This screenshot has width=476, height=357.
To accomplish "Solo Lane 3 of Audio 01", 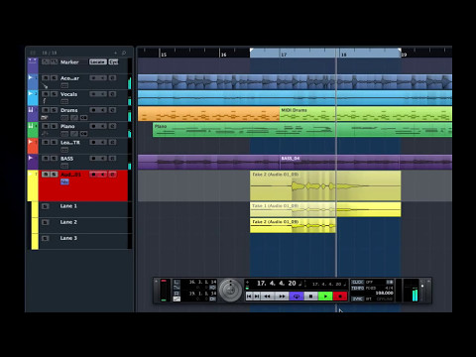I will click(46, 238).
